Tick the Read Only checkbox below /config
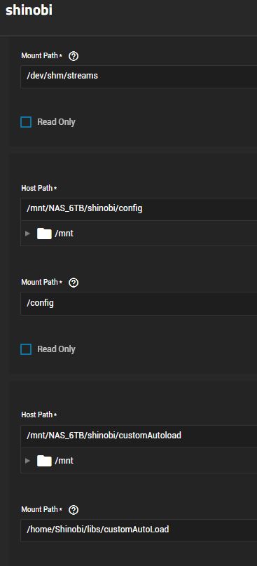The width and height of the screenshot is (257, 566). (26, 349)
